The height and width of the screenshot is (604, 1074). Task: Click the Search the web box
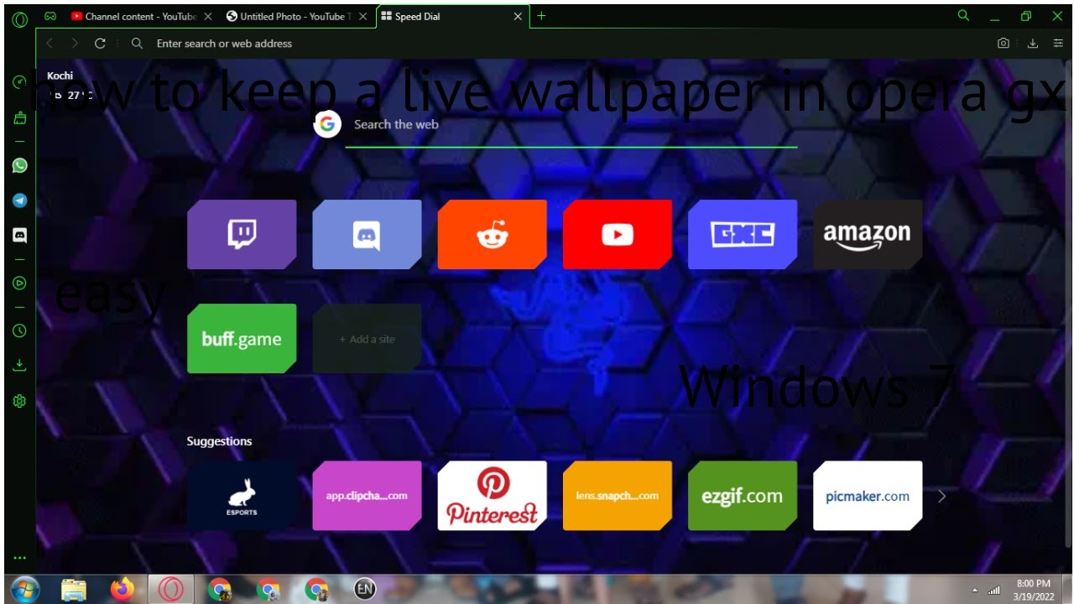click(x=571, y=125)
